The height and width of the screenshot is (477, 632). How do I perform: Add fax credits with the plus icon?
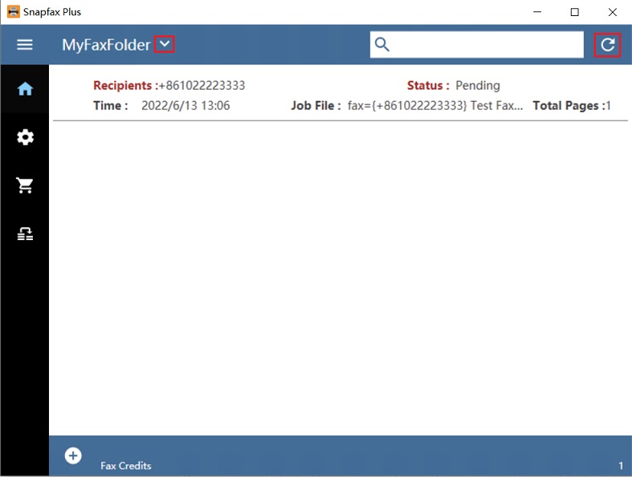tap(73, 456)
